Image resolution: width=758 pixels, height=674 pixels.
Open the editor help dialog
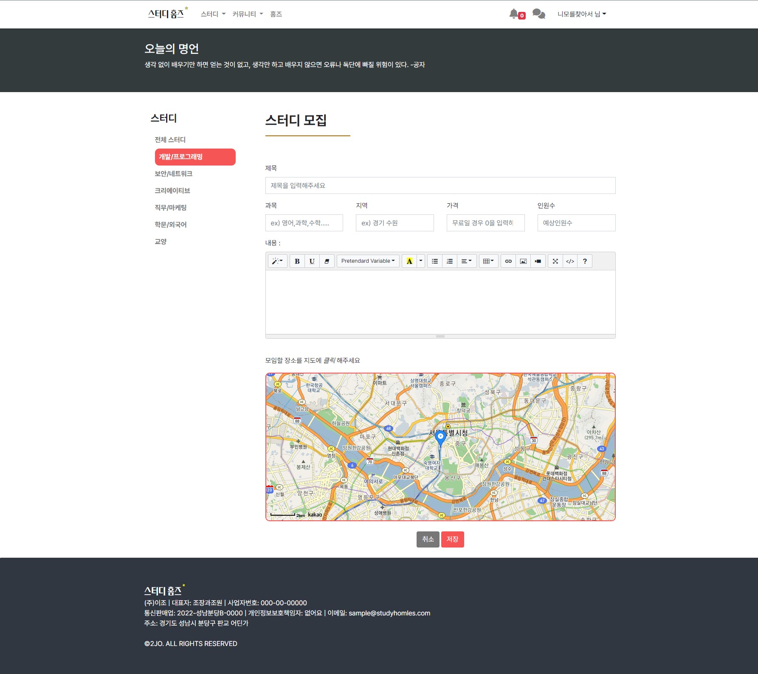point(585,261)
